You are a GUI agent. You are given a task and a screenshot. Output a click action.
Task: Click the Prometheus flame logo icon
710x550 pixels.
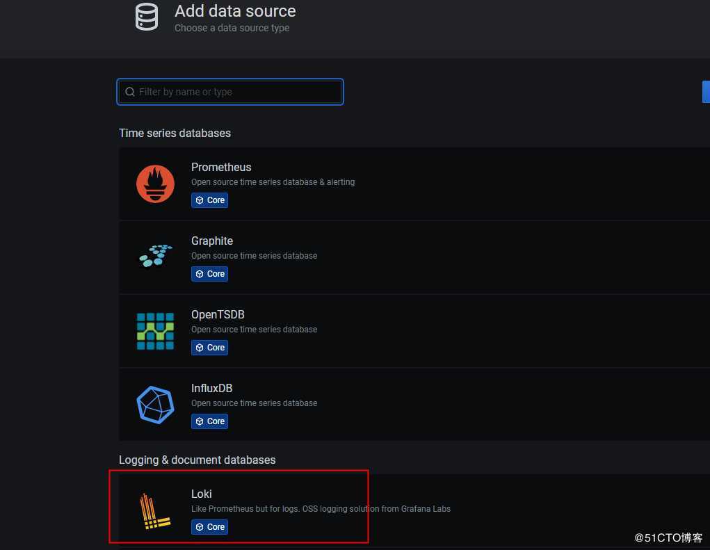click(155, 184)
